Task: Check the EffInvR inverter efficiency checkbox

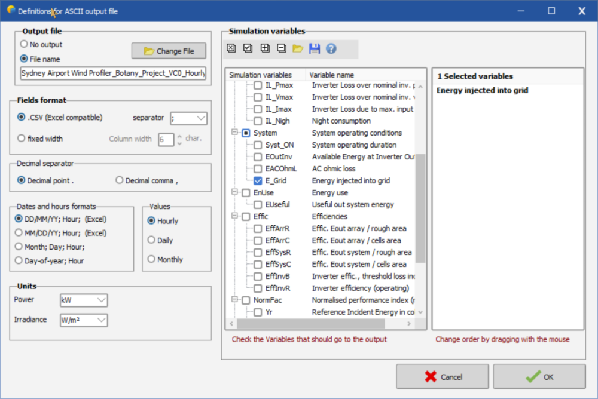Action: tap(258, 288)
